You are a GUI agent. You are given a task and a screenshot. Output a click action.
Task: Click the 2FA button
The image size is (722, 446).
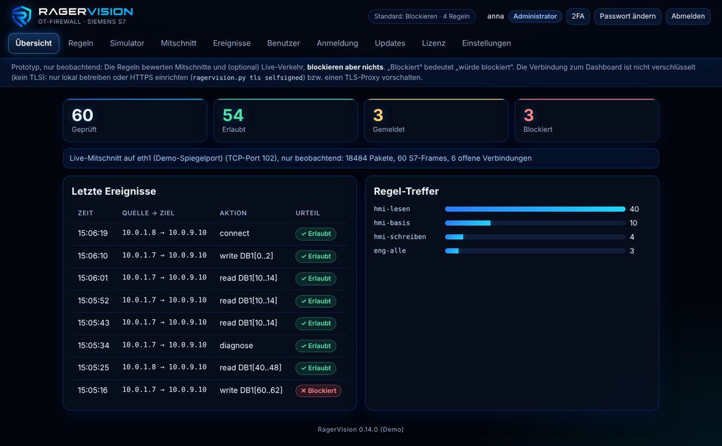point(578,16)
